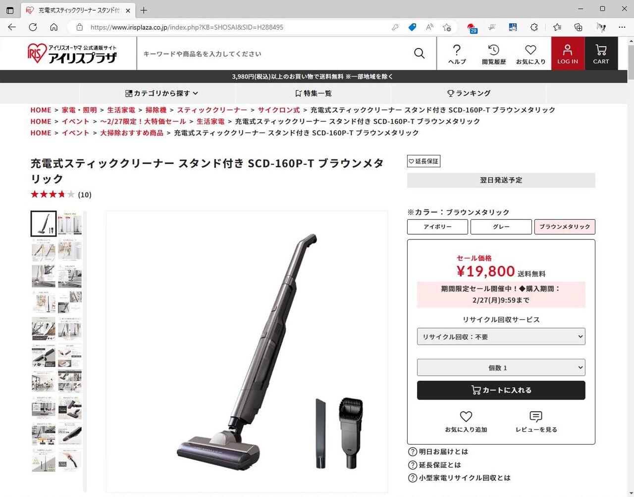This screenshot has width=634, height=497.
Task: View site information lock icon
Action: pos(79,27)
